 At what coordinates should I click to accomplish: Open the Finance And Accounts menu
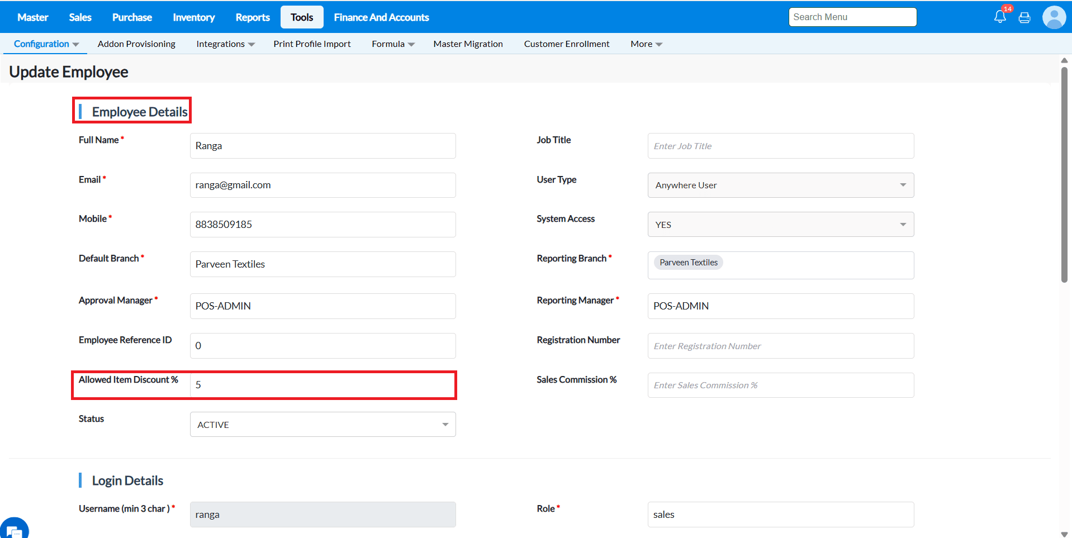tap(381, 17)
